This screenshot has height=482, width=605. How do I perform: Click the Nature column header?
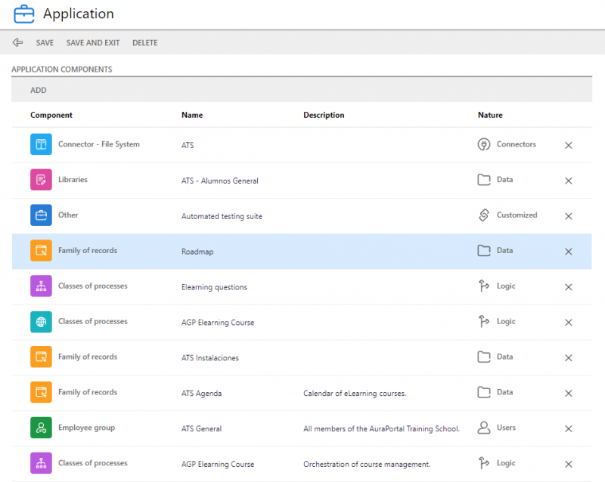pyautogui.click(x=490, y=115)
